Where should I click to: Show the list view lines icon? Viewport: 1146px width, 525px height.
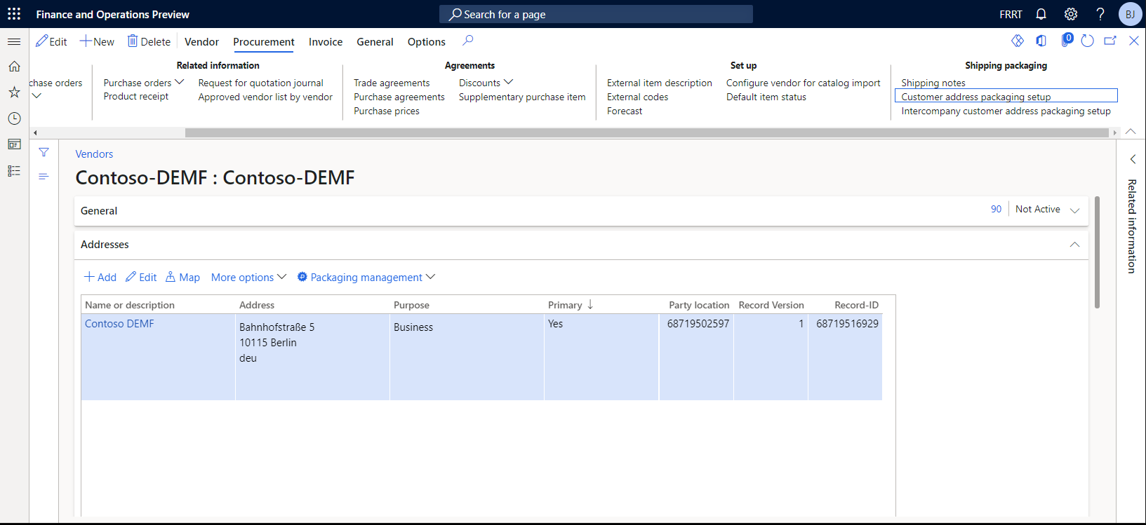(44, 176)
